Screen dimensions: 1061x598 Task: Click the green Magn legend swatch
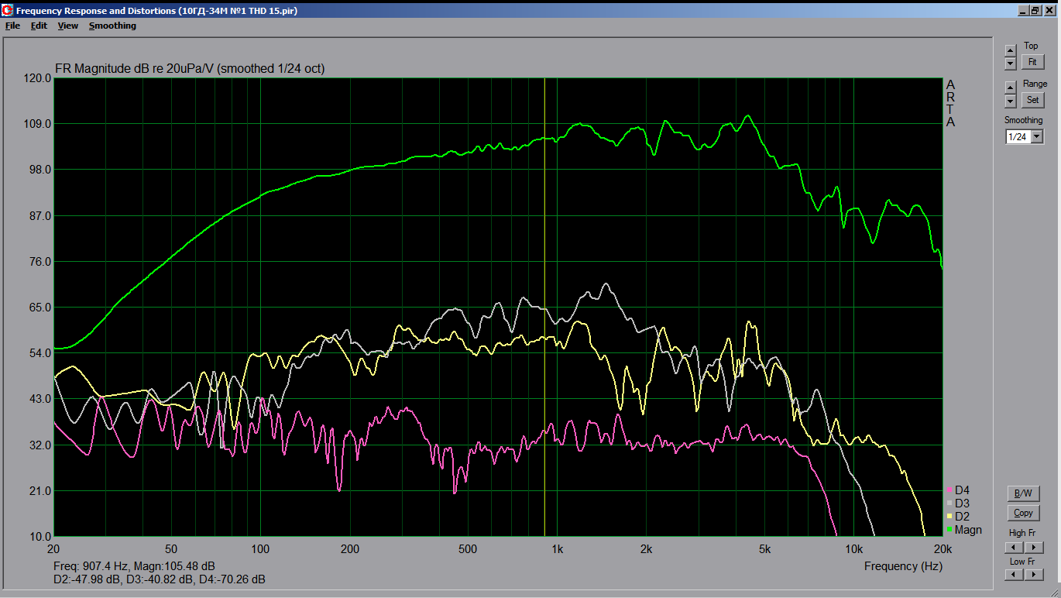(x=949, y=530)
